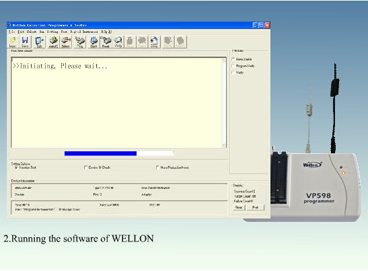Open the Edit menu
368x271 pixels.
point(21,32)
